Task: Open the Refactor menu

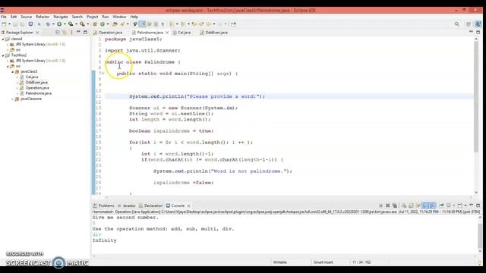Action: [43, 17]
